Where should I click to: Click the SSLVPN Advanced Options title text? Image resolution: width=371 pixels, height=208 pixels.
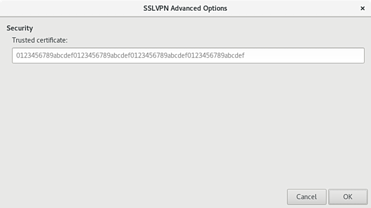[185, 8]
